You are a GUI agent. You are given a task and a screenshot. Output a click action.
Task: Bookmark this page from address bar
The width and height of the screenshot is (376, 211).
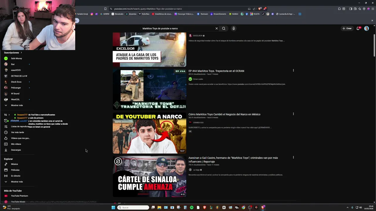pyautogui.click(x=105, y=9)
